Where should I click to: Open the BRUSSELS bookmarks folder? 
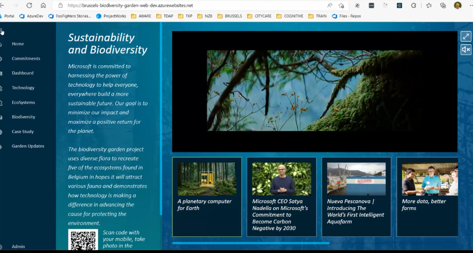(x=229, y=16)
